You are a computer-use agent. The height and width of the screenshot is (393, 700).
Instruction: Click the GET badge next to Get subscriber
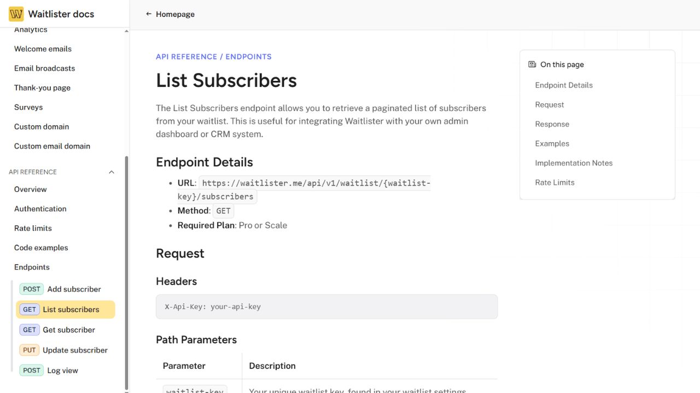(30, 329)
